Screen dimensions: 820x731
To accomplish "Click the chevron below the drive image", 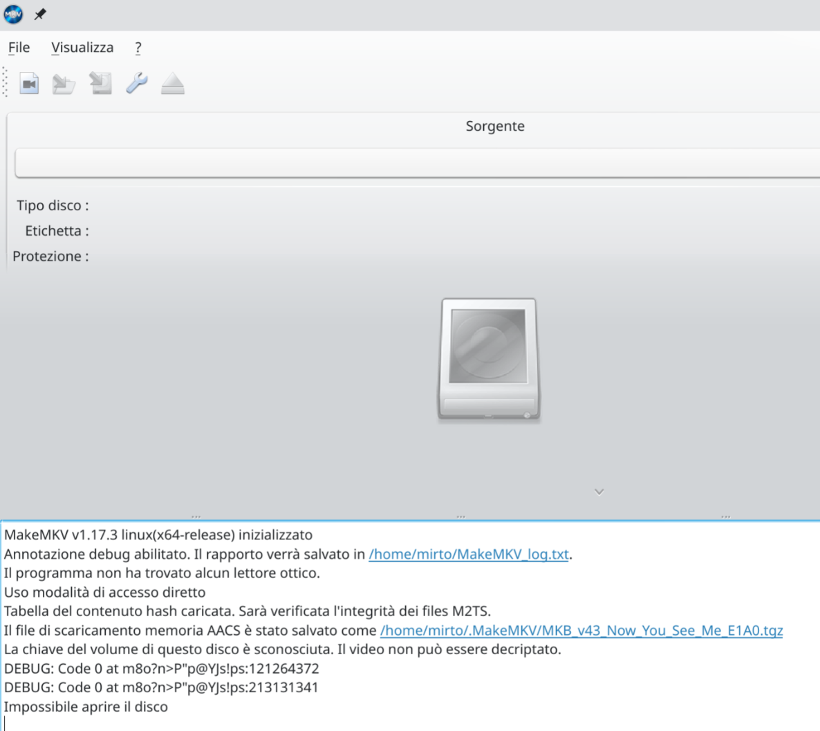I will [x=599, y=492].
